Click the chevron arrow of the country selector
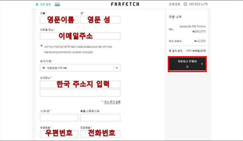The width and height of the screenshot is (243, 141). [117, 68]
